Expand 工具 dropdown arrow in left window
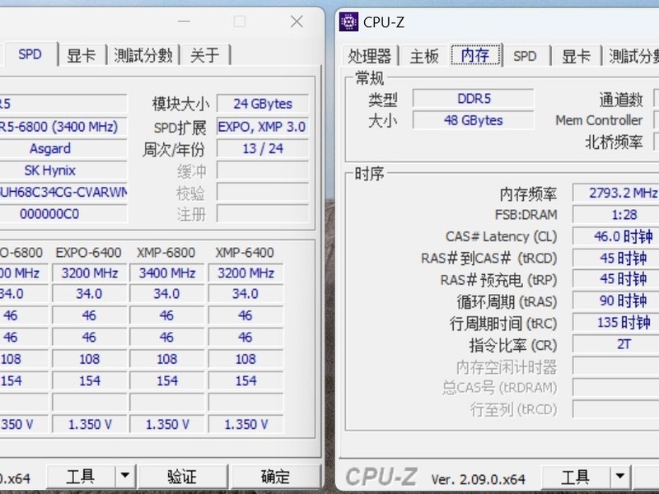659x494 pixels. pyautogui.click(x=125, y=477)
